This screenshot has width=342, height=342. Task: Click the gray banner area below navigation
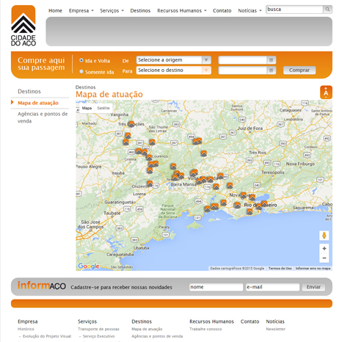189,32
